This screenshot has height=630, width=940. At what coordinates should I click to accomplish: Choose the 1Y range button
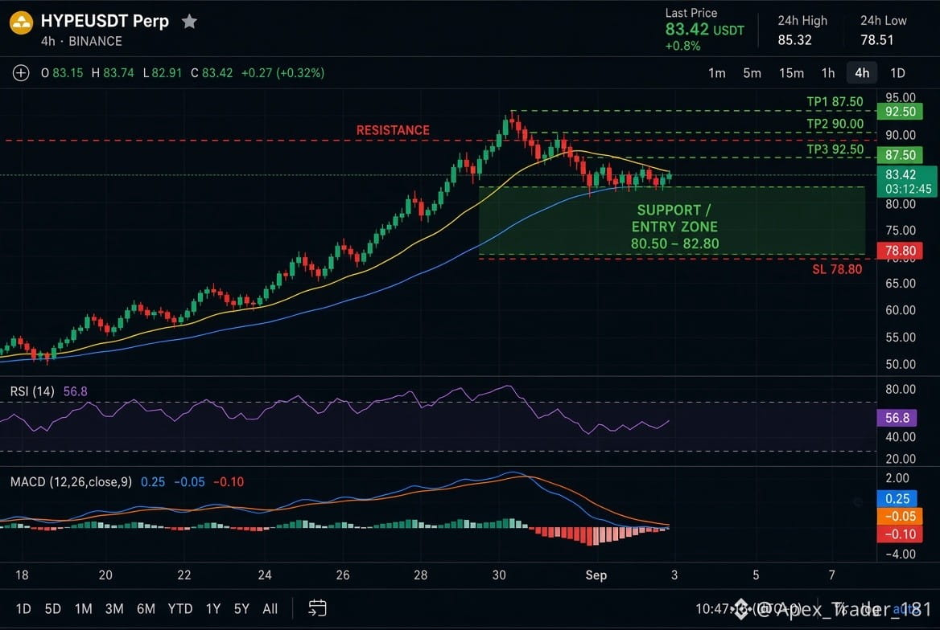[x=212, y=609]
